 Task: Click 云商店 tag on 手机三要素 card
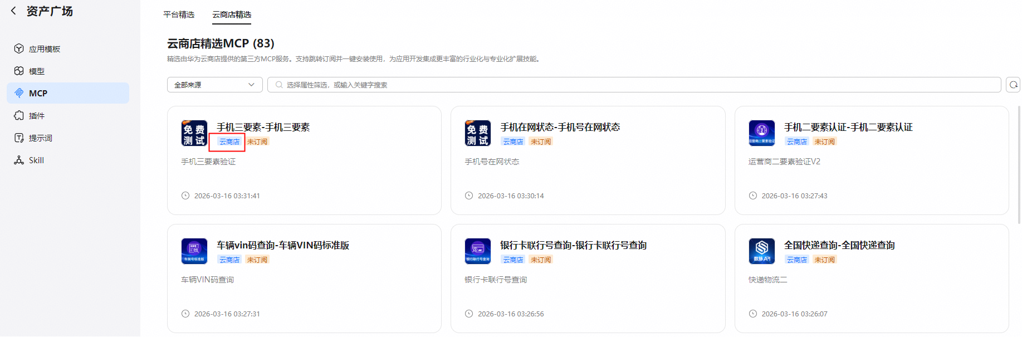point(229,142)
